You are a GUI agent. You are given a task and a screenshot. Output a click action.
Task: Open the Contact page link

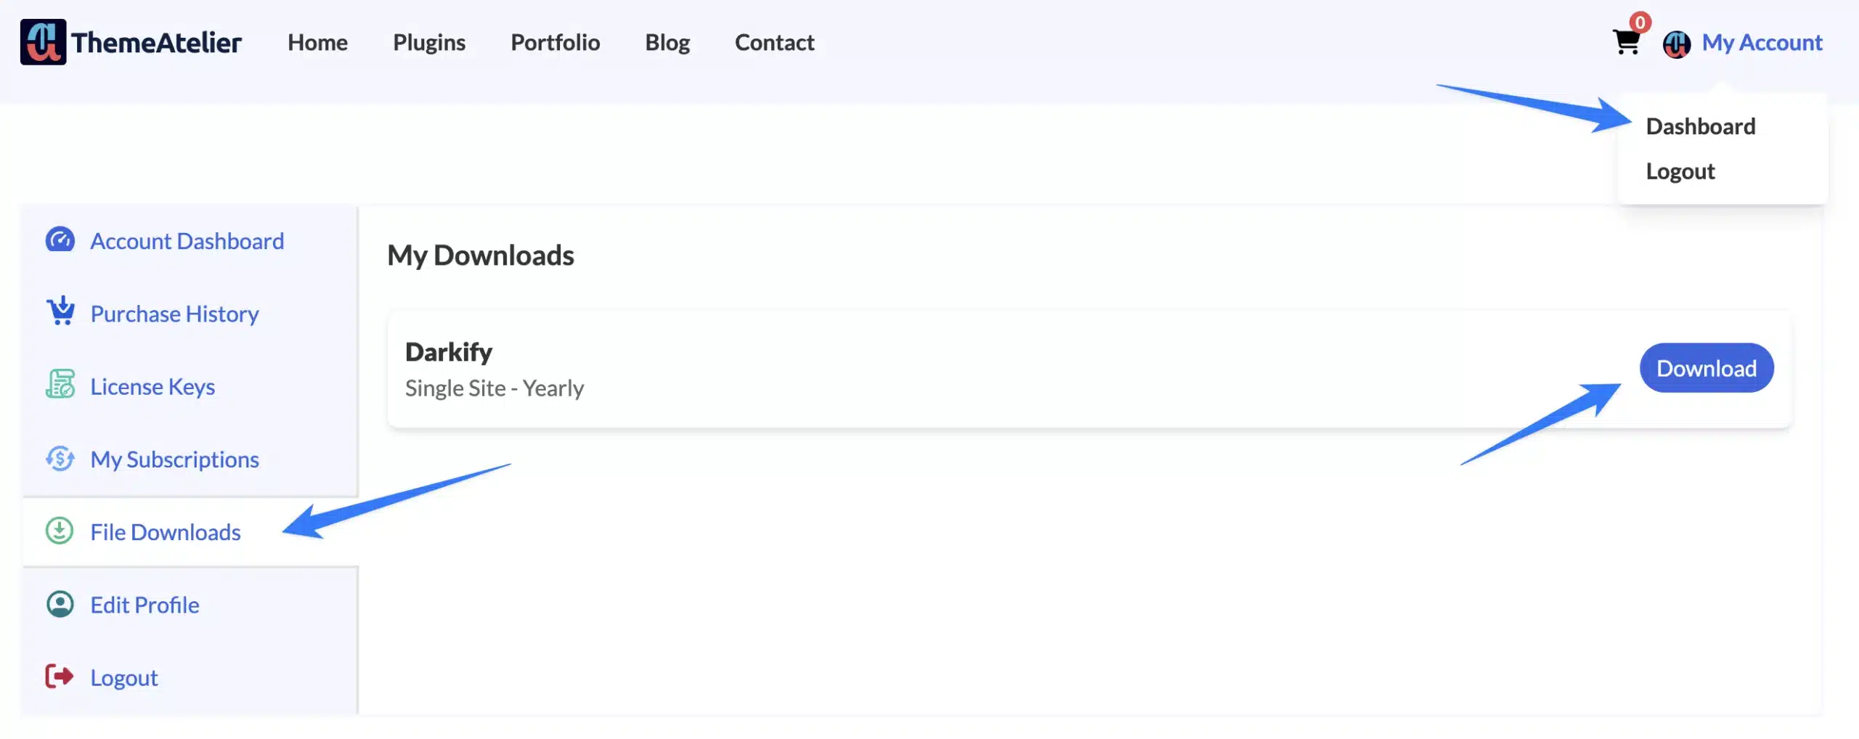tap(774, 43)
